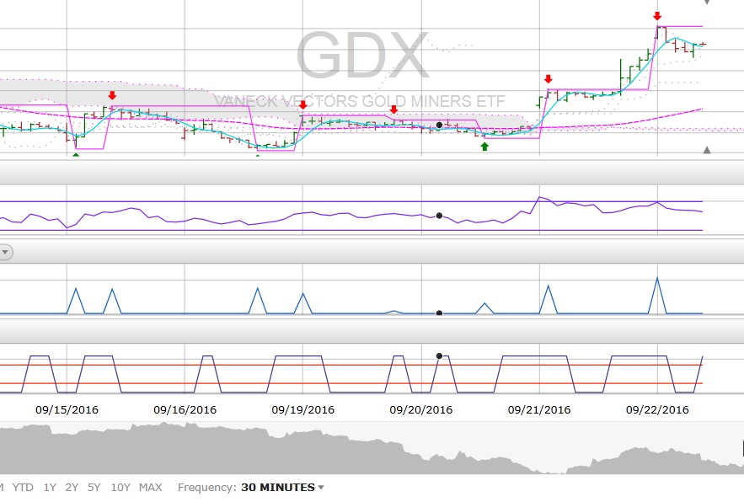744x502 pixels.
Task: Select the 5Y time range
Action: click(94, 488)
